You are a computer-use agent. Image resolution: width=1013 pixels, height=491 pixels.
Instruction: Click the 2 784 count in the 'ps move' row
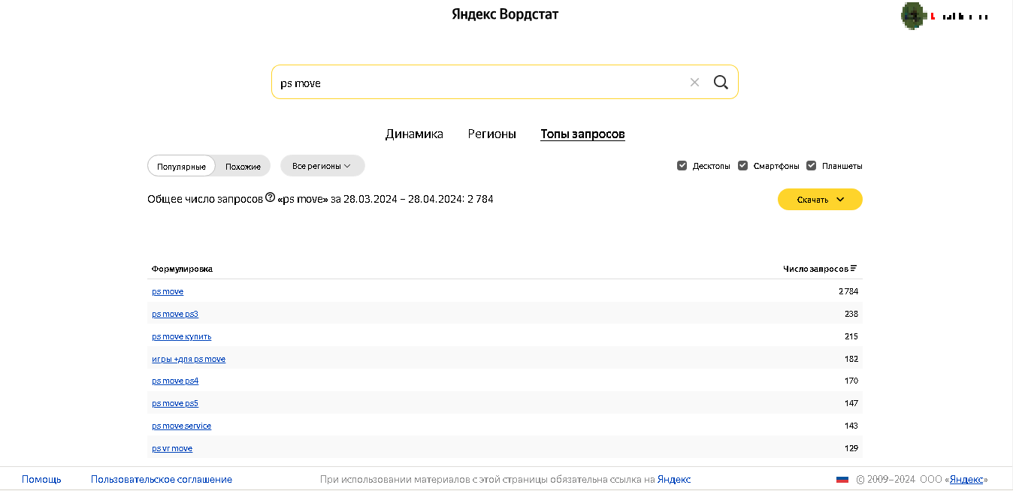click(848, 291)
